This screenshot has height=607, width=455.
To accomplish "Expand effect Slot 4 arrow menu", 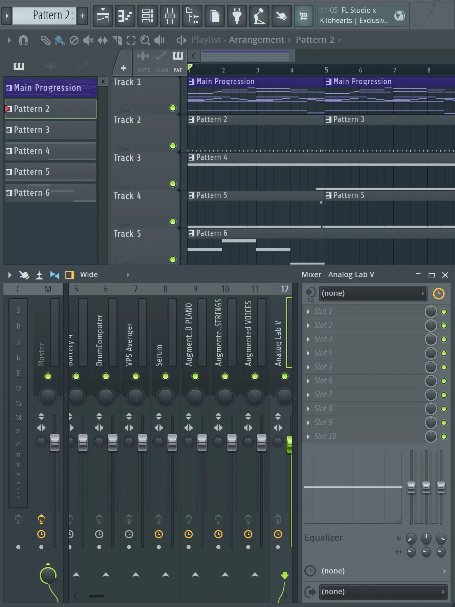I will pyautogui.click(x=308, y=353).
